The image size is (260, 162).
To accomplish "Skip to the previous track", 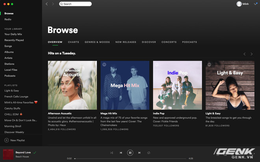I will tap(121, 153).
